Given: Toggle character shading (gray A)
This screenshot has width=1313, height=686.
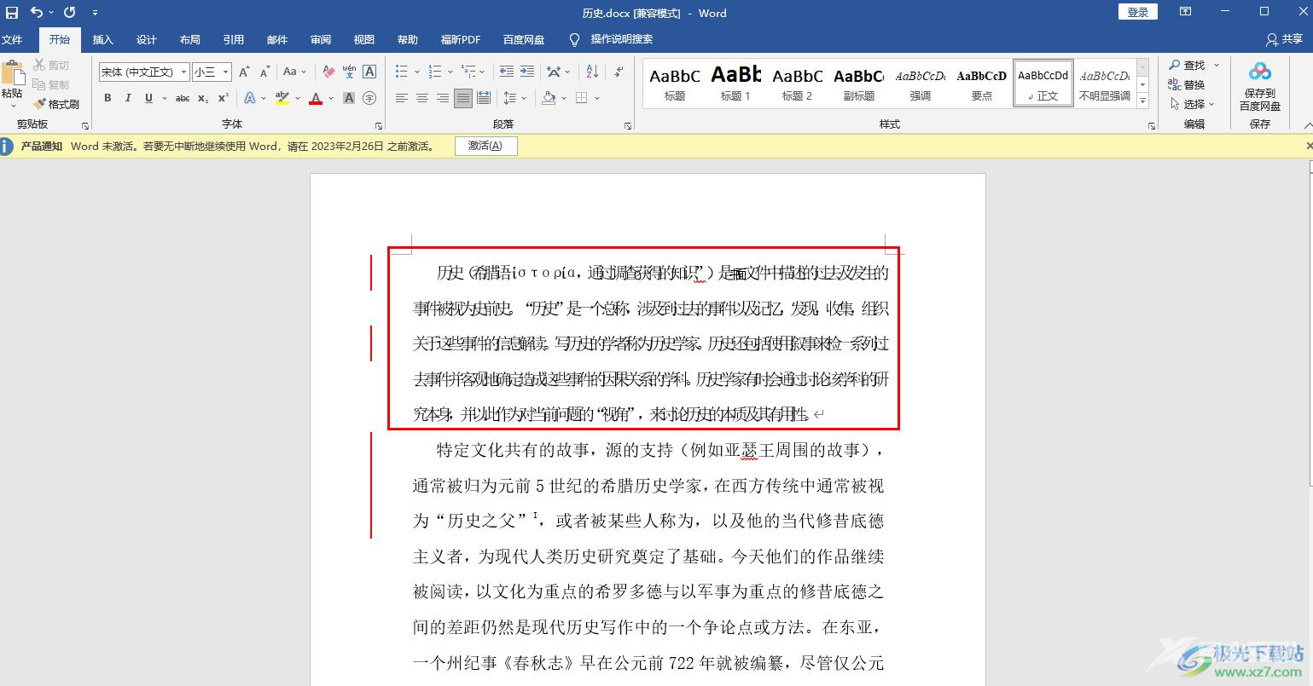Looking at the screenshot, I should pos(349,98).
